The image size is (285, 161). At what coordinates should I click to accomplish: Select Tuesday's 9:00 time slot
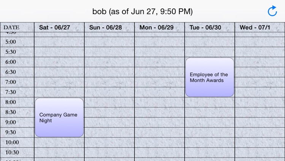click(210, 123)
